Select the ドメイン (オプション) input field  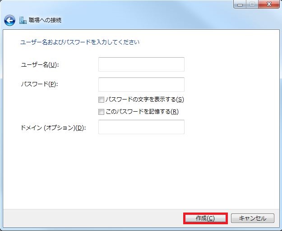[x=141, y=127]
